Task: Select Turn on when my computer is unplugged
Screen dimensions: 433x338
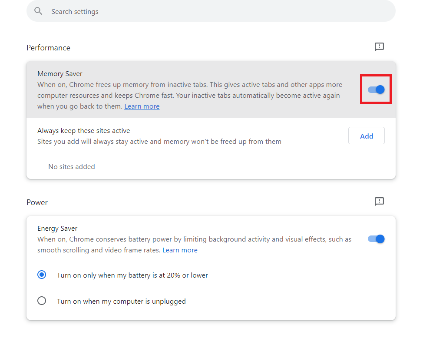Action: (x=42, y=301)
